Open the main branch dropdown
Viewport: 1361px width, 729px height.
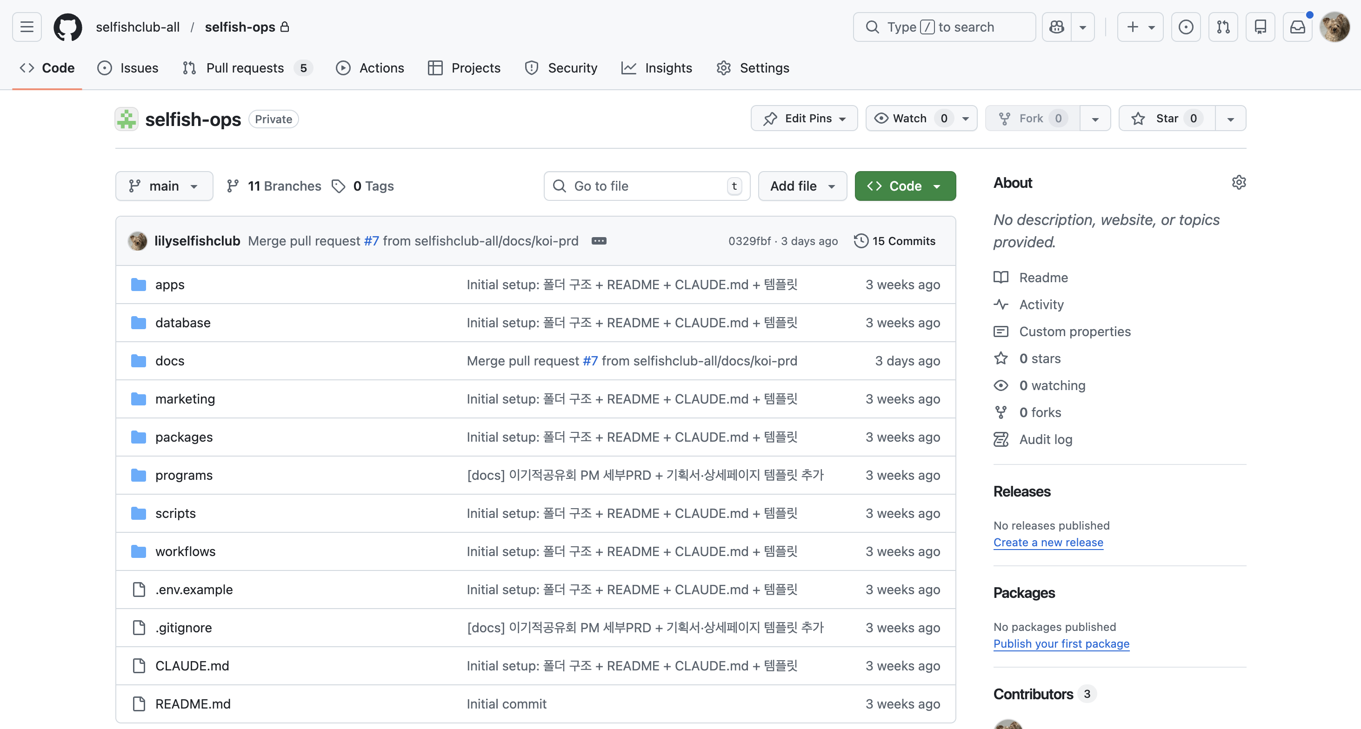164,186
